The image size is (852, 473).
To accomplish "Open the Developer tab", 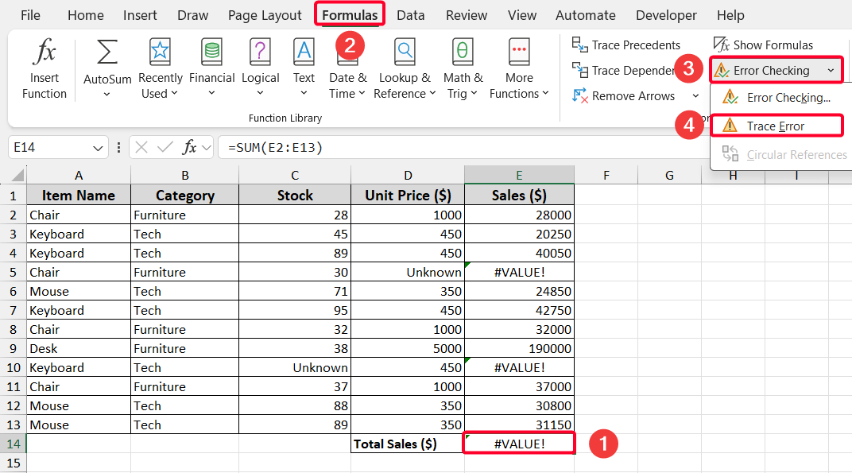I will point(666,14).
